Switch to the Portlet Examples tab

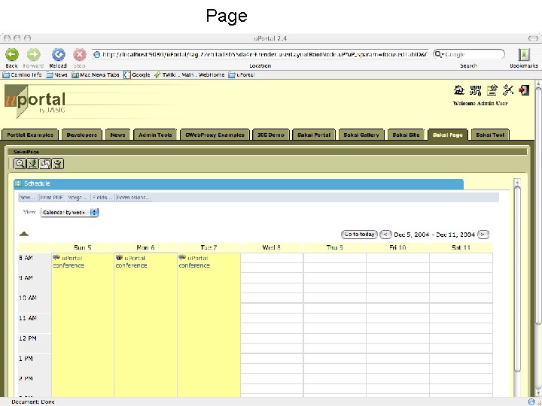tap(30, 135)
